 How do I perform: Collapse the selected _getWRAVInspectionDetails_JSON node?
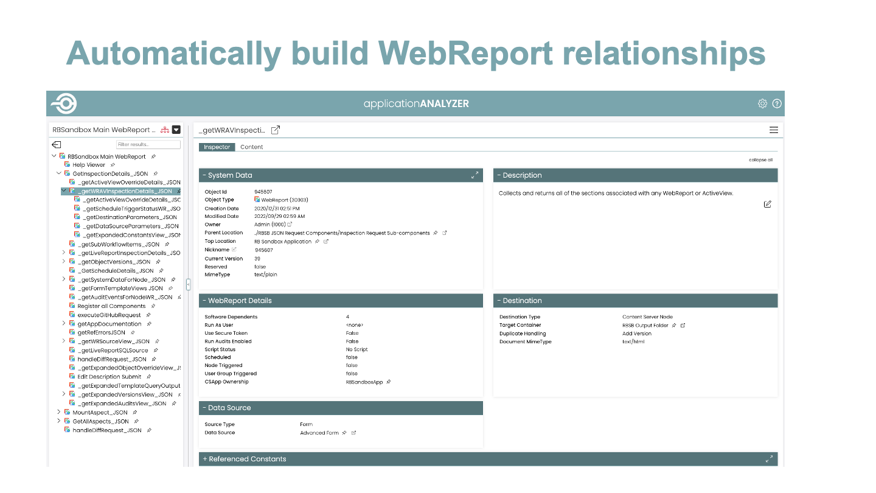pyautogui.click(x=64, y=191)
